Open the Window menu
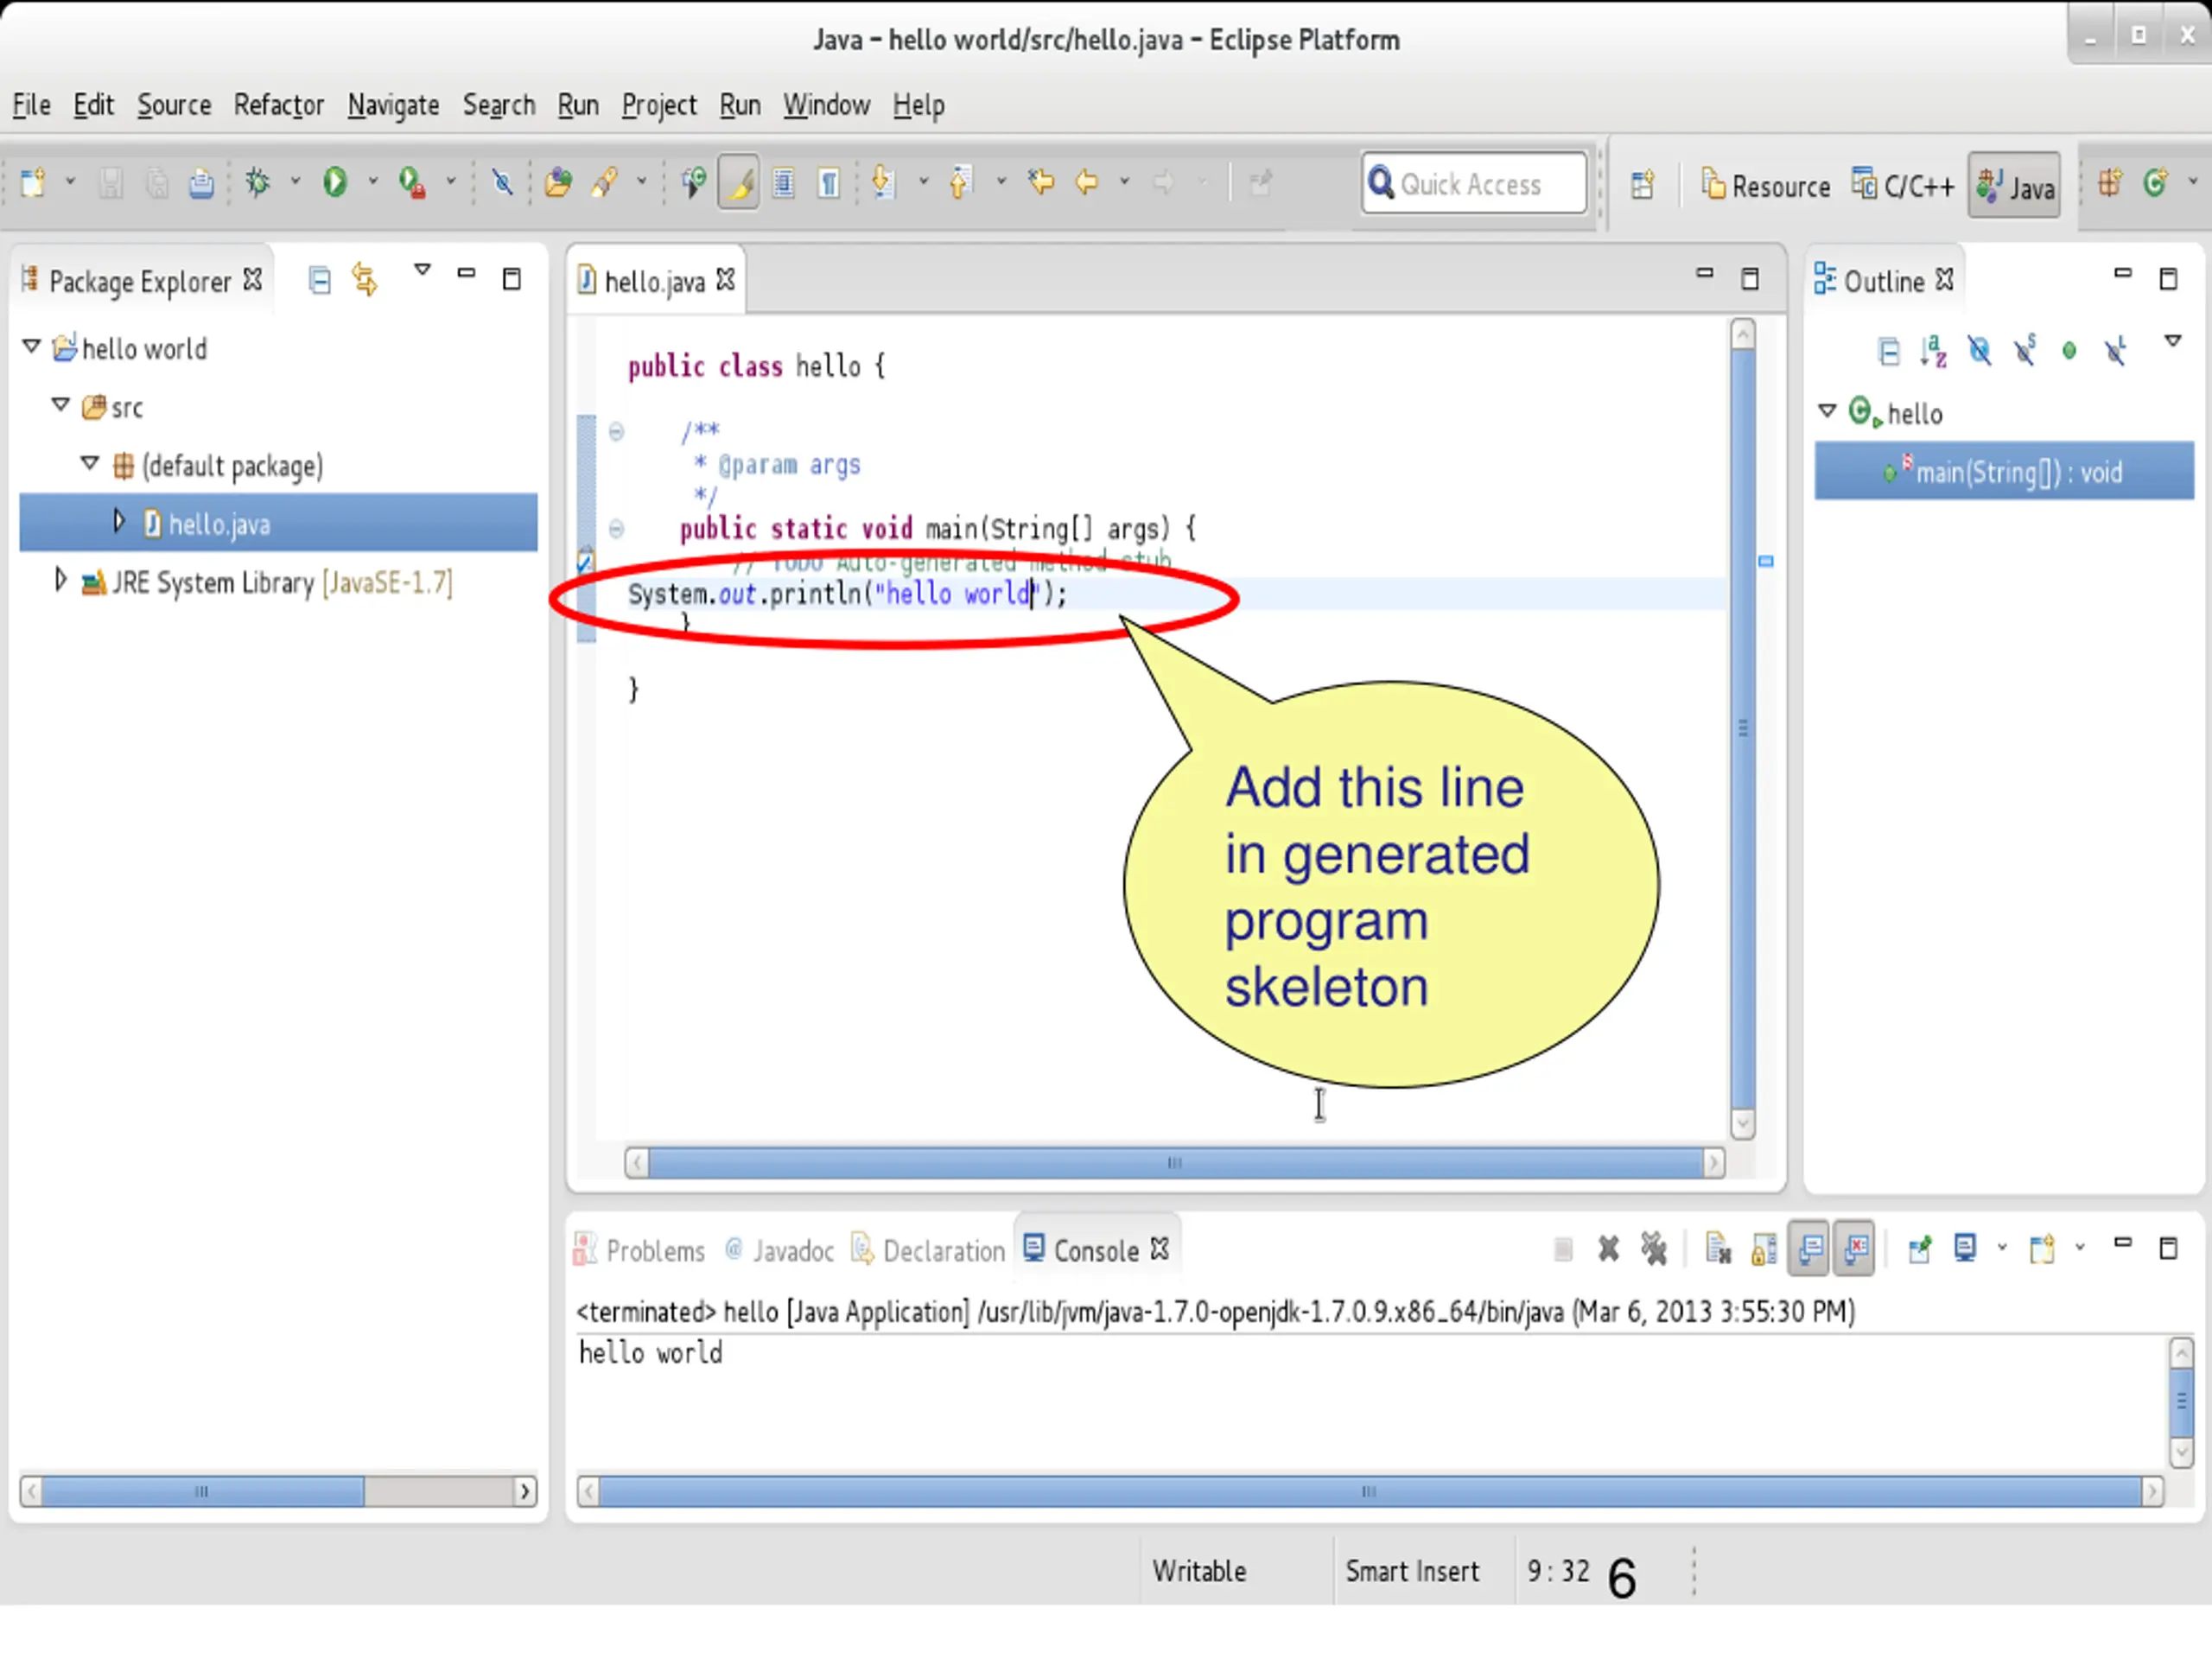The width and height of the screenshot is (2212, 1659). (826, 105)
